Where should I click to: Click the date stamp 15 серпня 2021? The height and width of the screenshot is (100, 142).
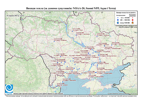(15, 15)
